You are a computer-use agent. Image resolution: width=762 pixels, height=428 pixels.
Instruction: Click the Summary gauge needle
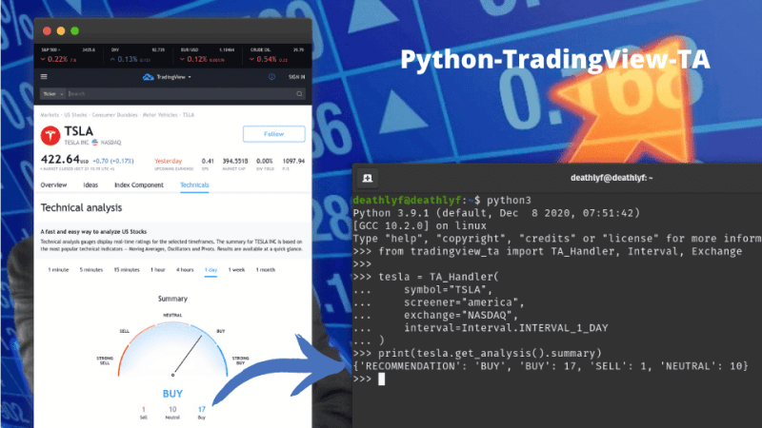click(x=187, y=355)
